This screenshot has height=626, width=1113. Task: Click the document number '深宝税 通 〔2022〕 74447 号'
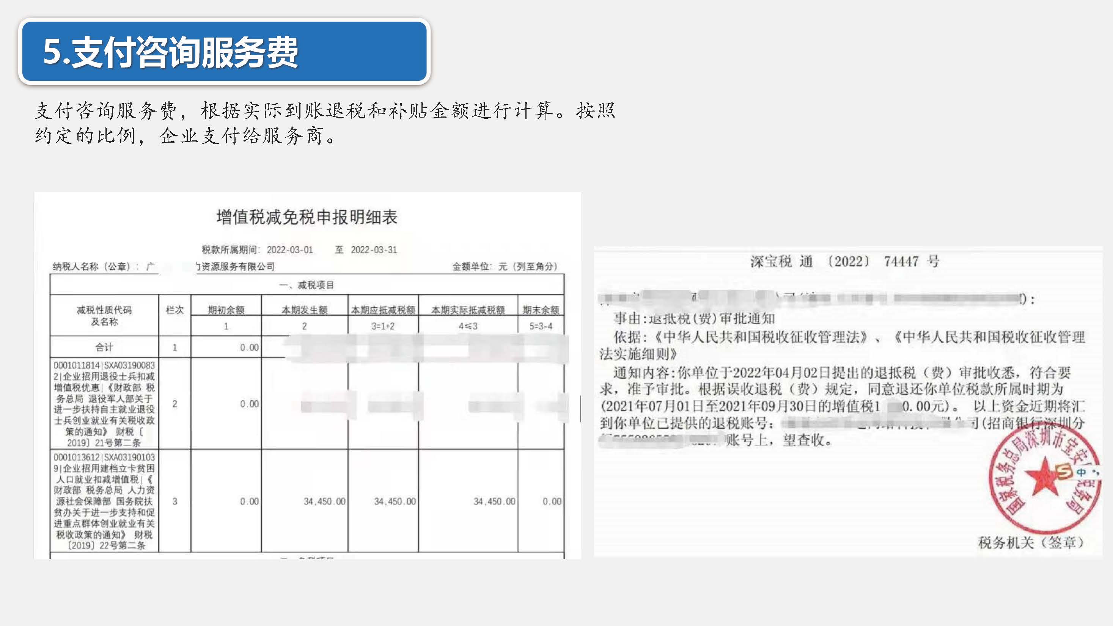(x=845, y=261)
